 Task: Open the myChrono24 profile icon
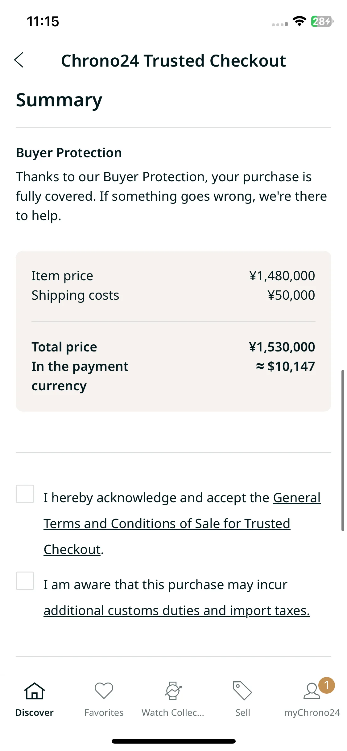click(x=312, y=691)
